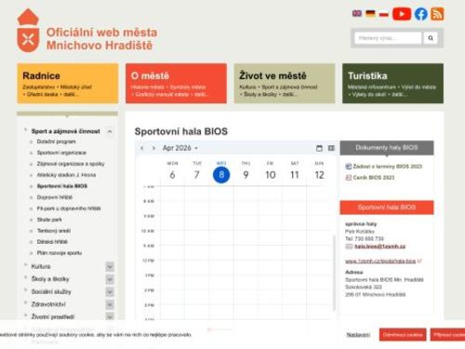465x349 pixels.
Task: Accept only necessary cookies button
Action: coord(403,335)
